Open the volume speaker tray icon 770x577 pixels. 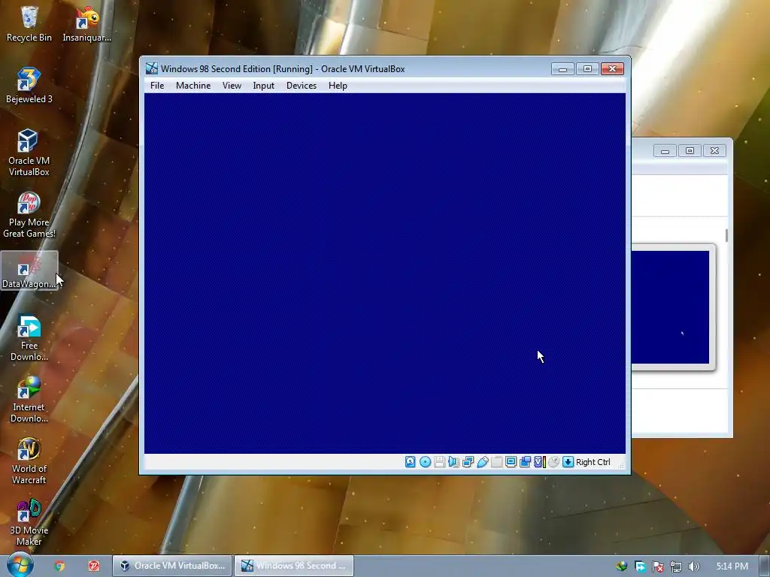pos(693,566)
